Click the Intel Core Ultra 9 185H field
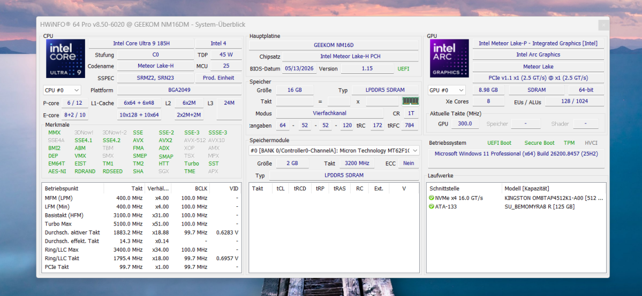The height and width of the screenshot is (296, 642). point(141,43)
